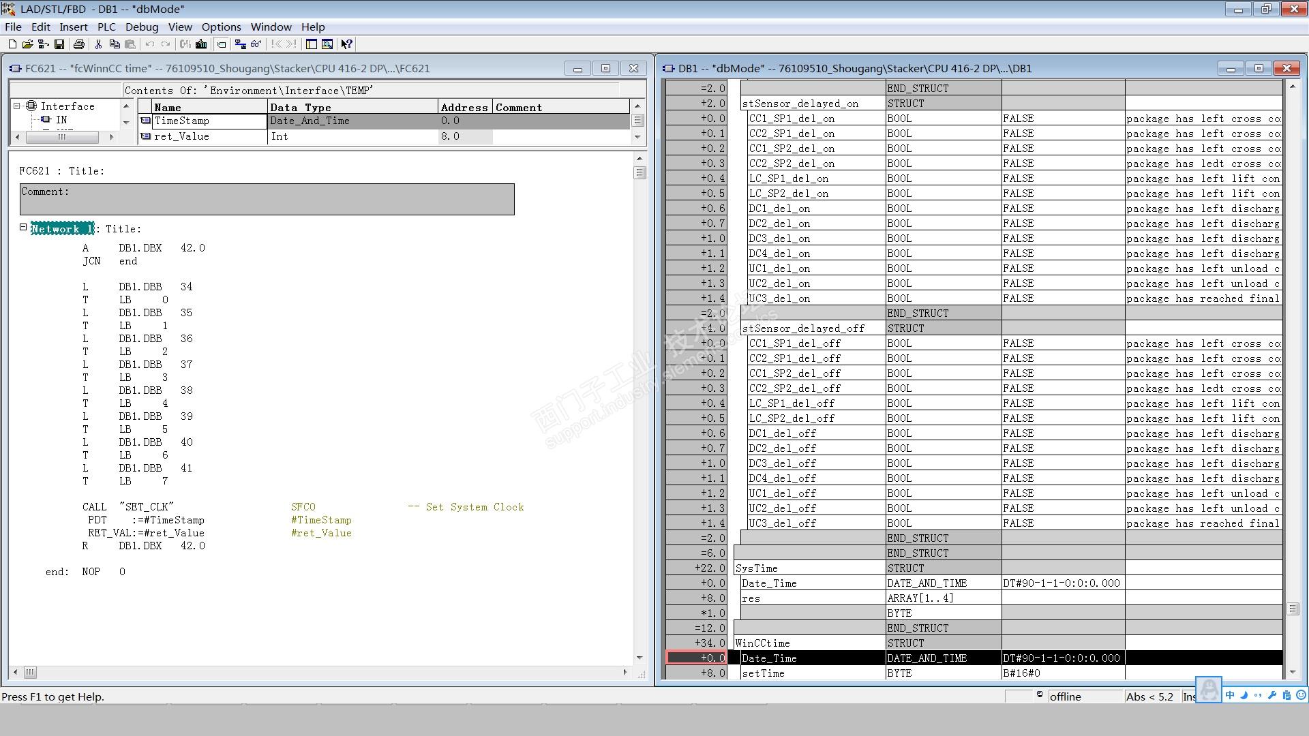1309x736 pixels.
Task: Click the Cut scissors icon
Action: click(x=99, y=44)
